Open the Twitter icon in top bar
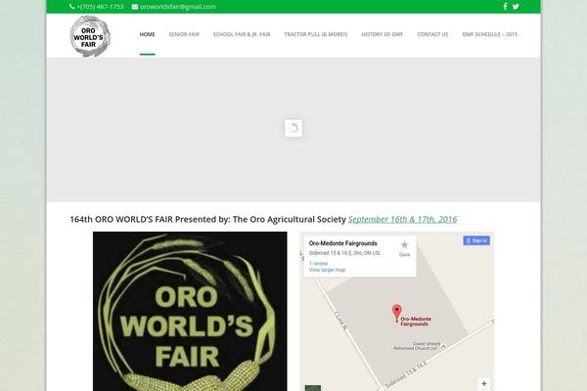Viewport: 587px width, 391px height. [x=516, y=7]
